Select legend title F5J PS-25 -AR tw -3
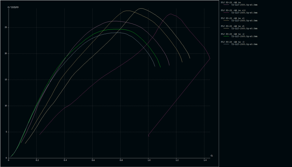This screenshot has width=292, height=167. pyautogui.click(x=233, y=42)
